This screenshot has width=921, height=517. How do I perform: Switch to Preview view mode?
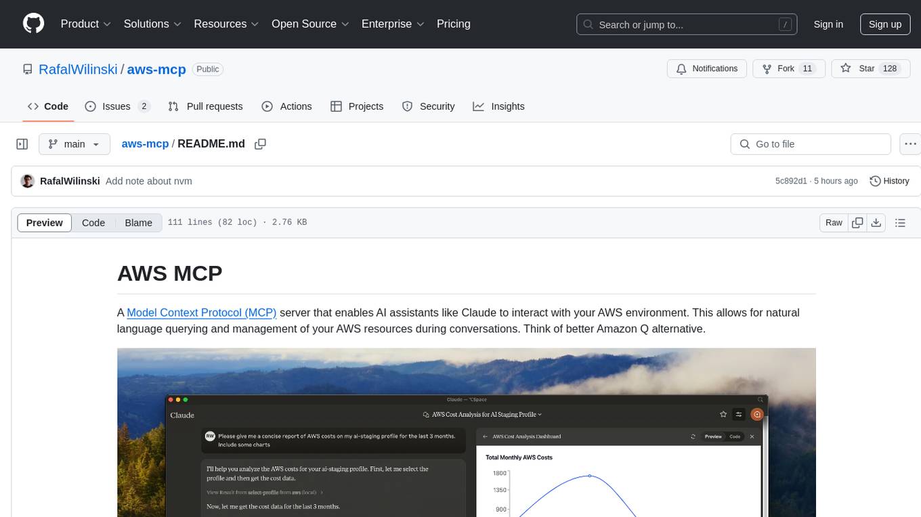pyautogui.click(x=45, y=223)
